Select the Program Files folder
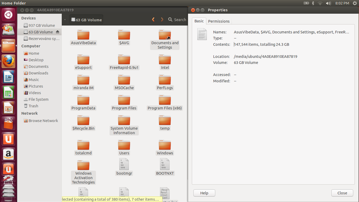Viewport: 359px width, 202px height. [124, 103]
